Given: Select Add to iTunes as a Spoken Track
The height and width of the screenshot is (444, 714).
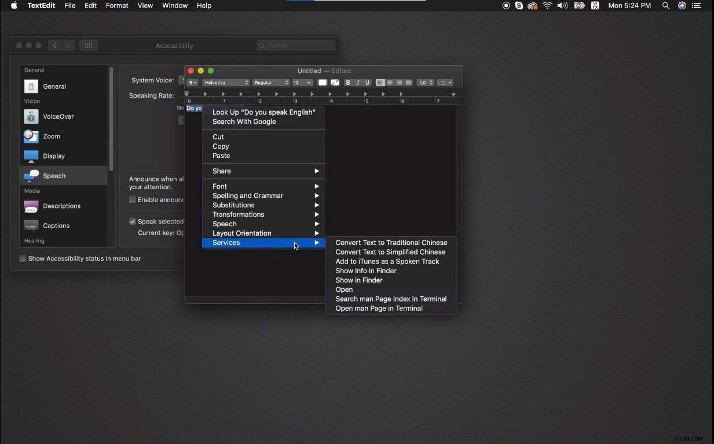Looking at the screenshot, I should (x=387, y=261).
